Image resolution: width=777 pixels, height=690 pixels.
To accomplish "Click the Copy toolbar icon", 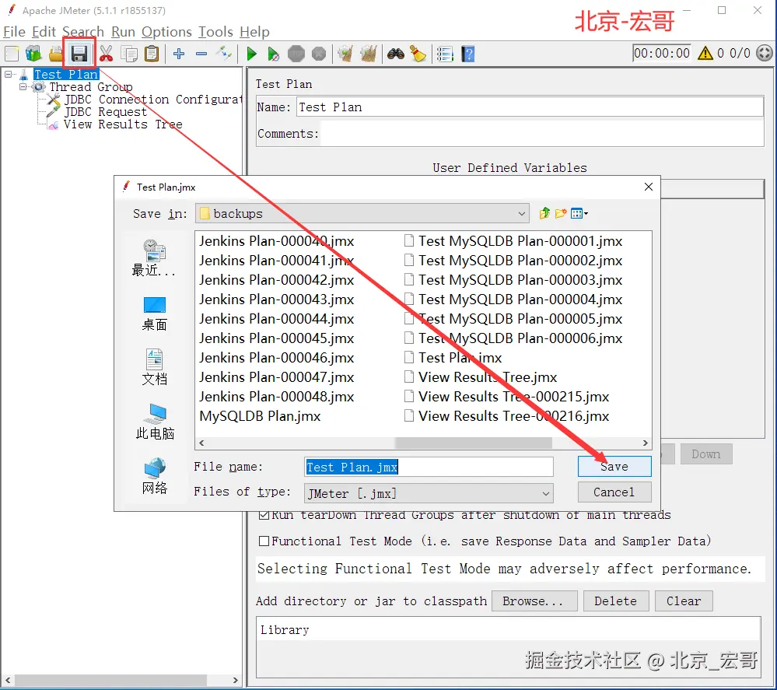I will point(129,54).
